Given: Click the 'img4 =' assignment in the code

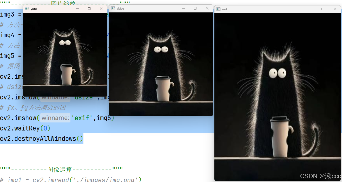Looking at the screenshot, I should (x=11, y=35).
